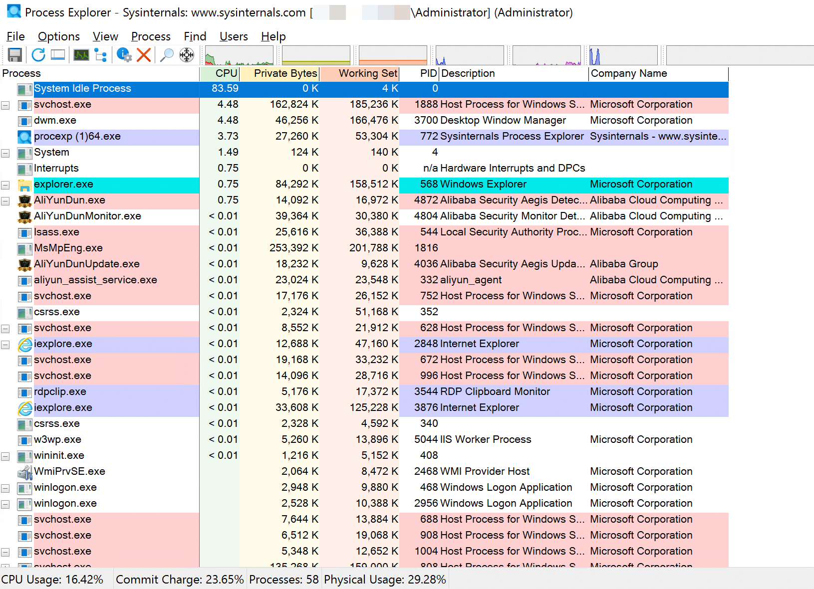Toggle the process tree view icon
814x589 pixels.
point(100,55)
